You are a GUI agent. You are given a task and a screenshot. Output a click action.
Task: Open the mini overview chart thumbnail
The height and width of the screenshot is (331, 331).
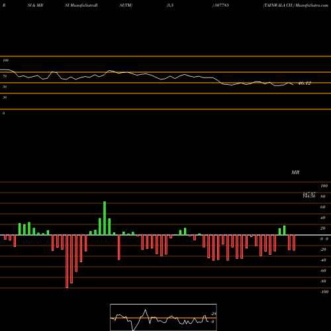pos(164,317)
